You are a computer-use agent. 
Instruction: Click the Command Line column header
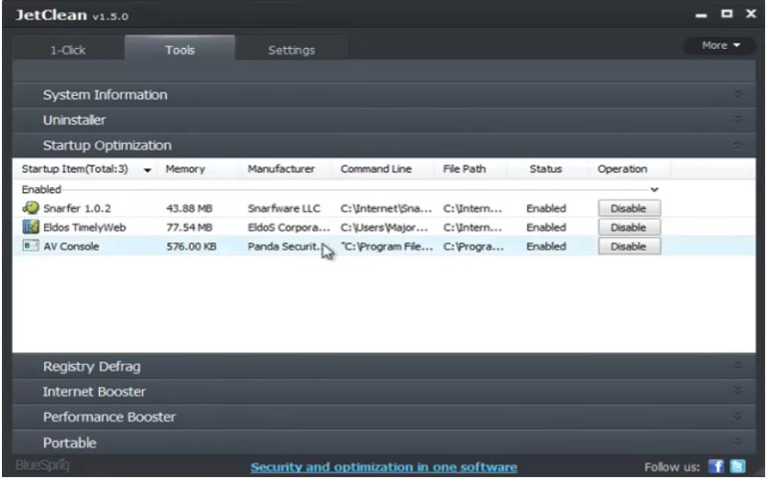[x=376, y=169]
